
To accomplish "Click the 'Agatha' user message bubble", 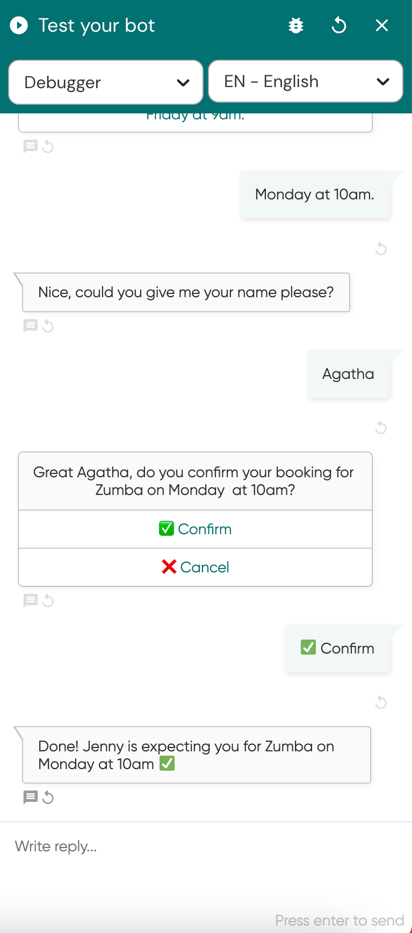I will (x=348, y=374).
